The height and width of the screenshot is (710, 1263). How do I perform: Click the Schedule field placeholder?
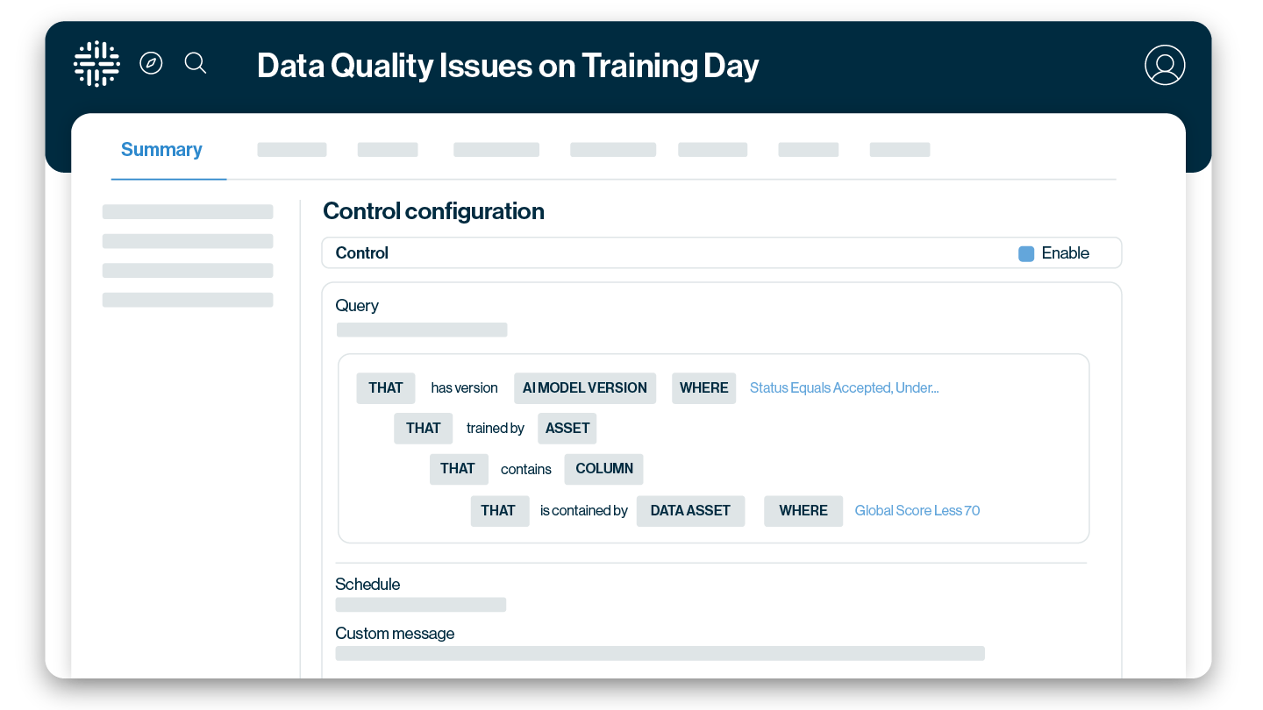[x=421, y=605]
